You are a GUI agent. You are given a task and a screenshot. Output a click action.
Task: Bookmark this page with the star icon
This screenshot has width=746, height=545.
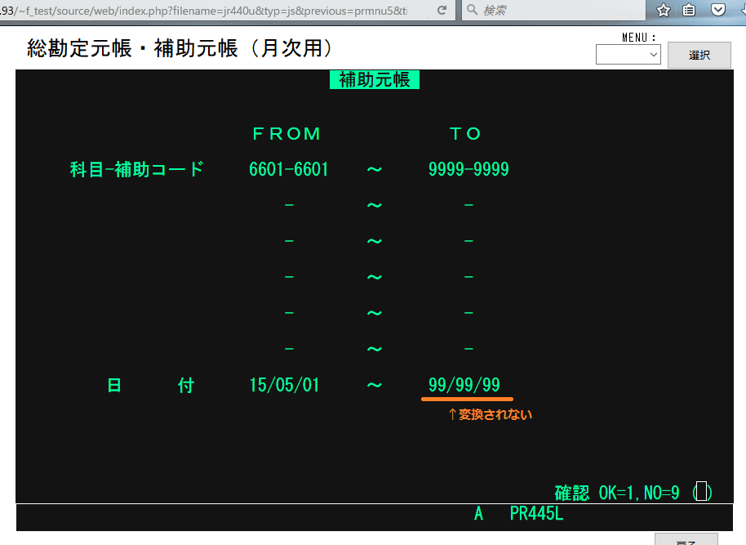[664, 10]
